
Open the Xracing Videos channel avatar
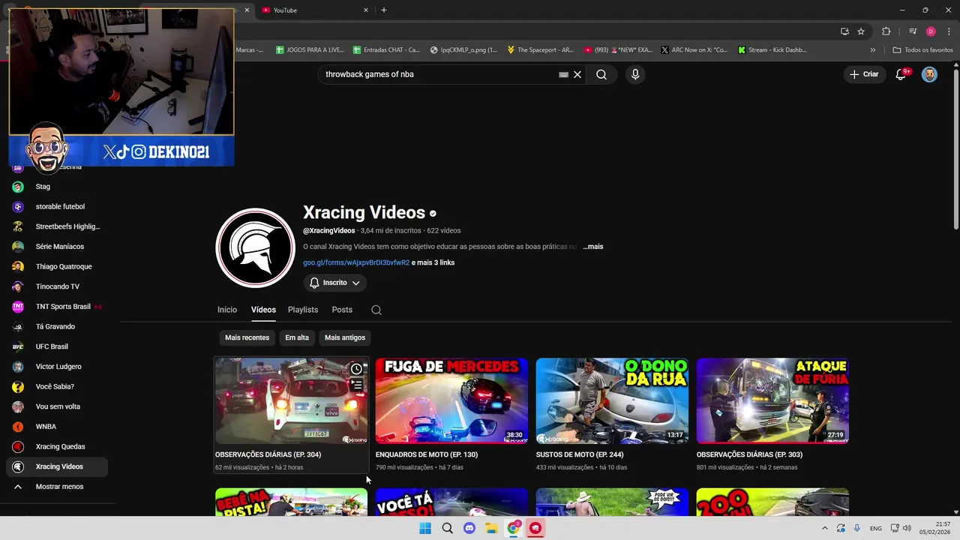point(255,247)
